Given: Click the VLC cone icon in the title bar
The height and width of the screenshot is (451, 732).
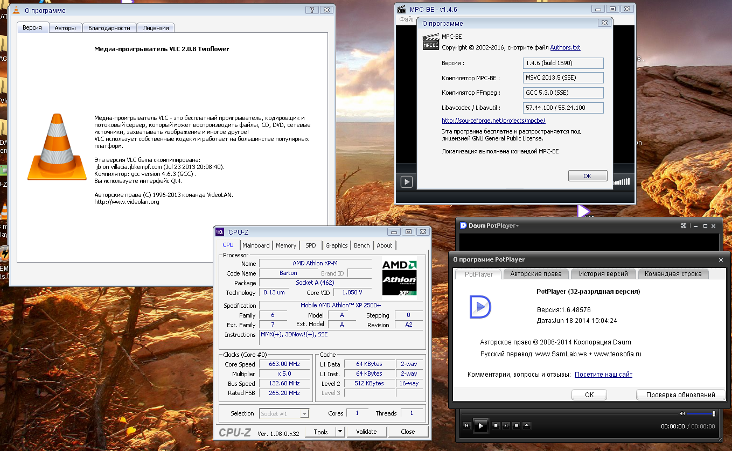Looking at the screenshot, I should point(16,10).
